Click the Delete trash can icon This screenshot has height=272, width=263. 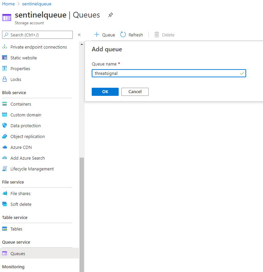[x=157, y=34]
